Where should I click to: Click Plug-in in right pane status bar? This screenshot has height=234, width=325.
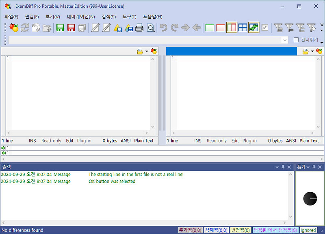(249, 141)
